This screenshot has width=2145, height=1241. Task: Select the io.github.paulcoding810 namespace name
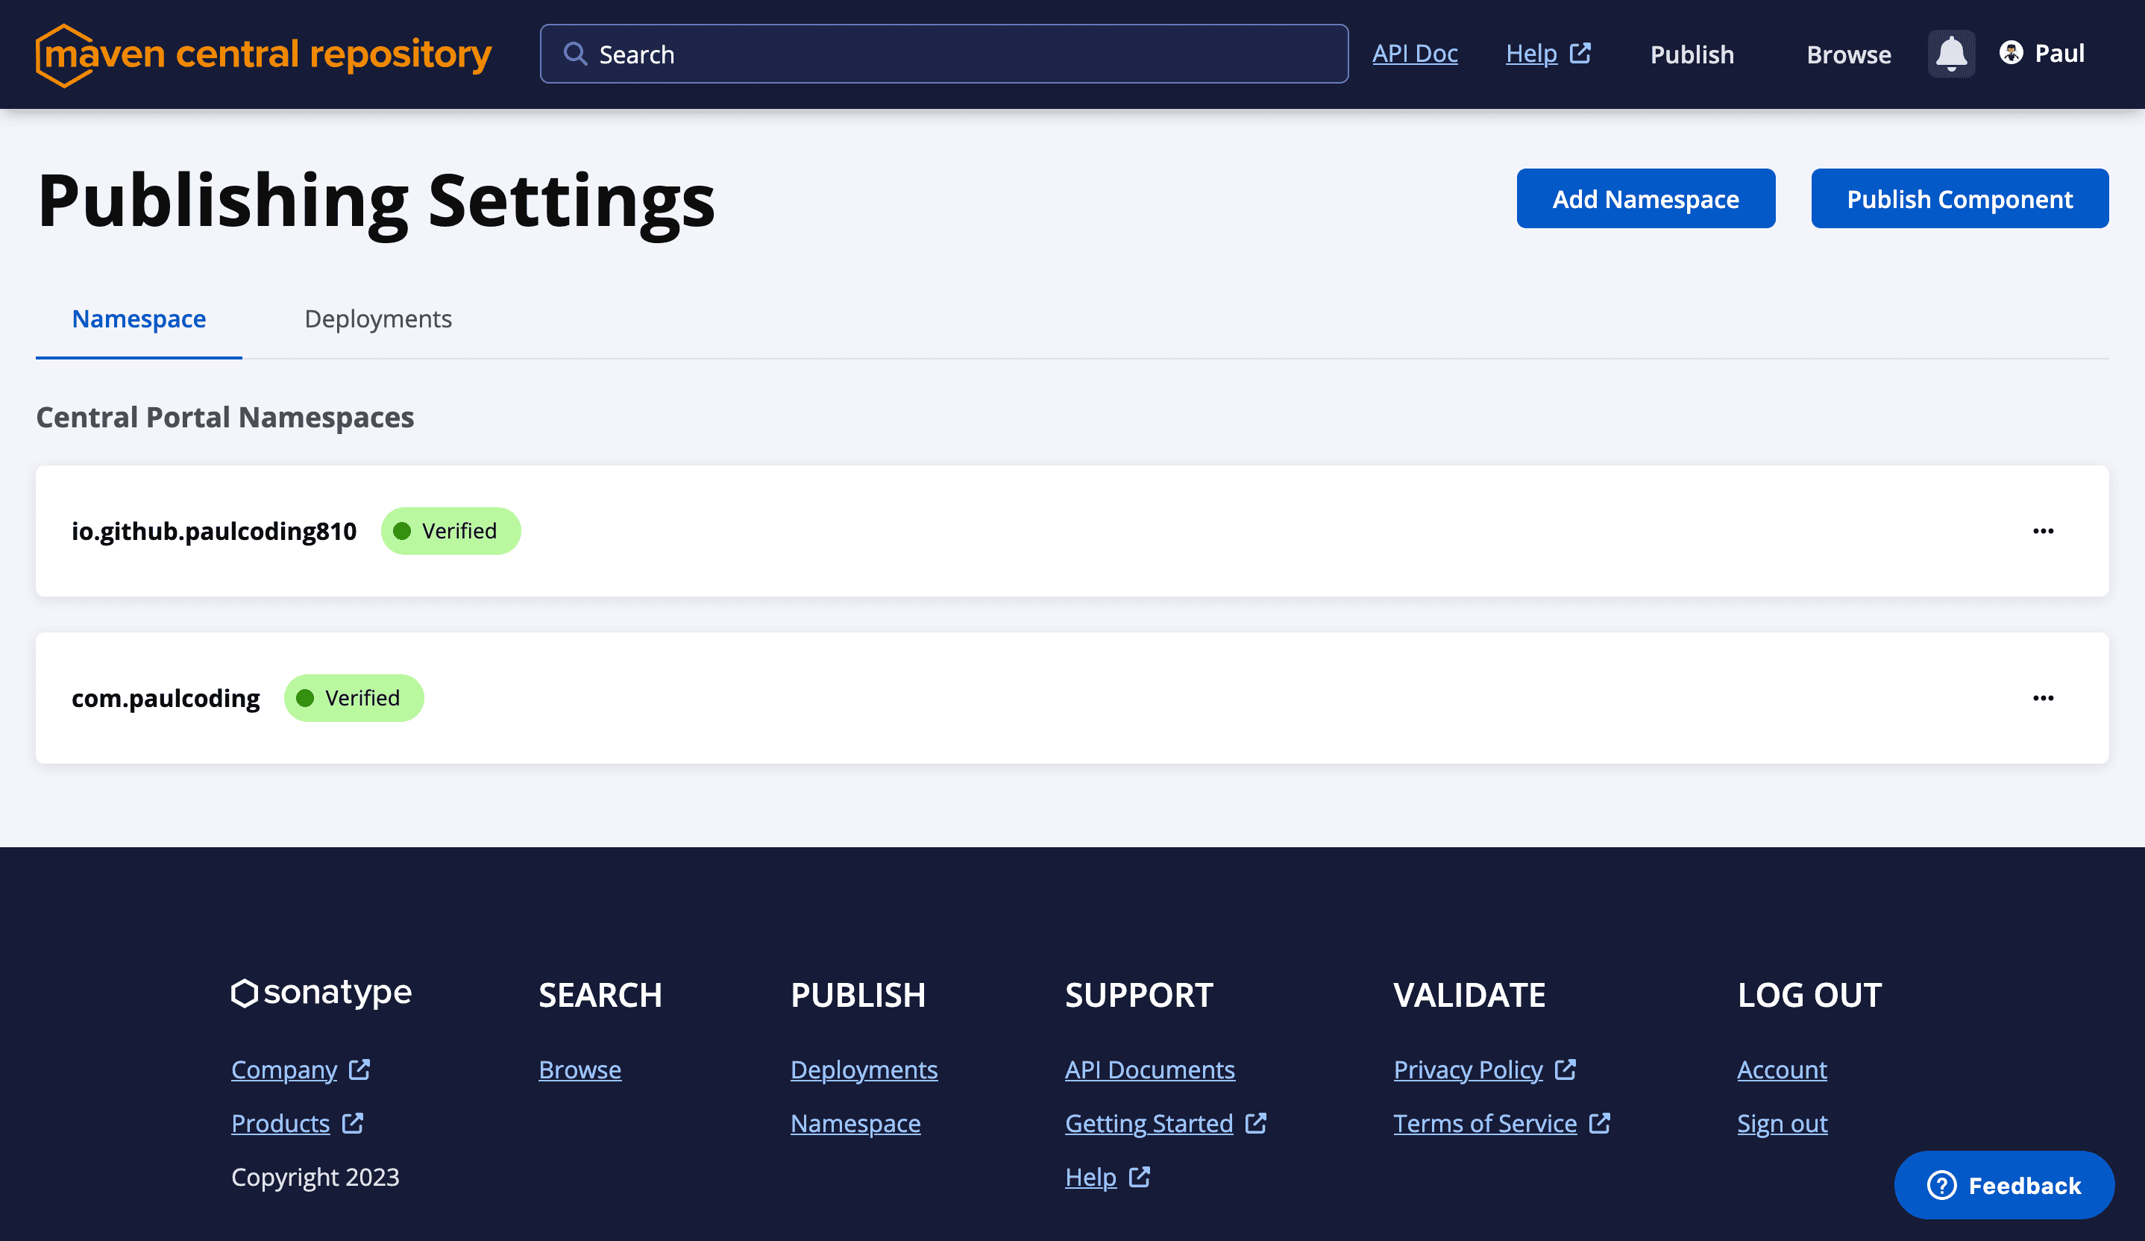pyautogui.click(x=213, y=531)
